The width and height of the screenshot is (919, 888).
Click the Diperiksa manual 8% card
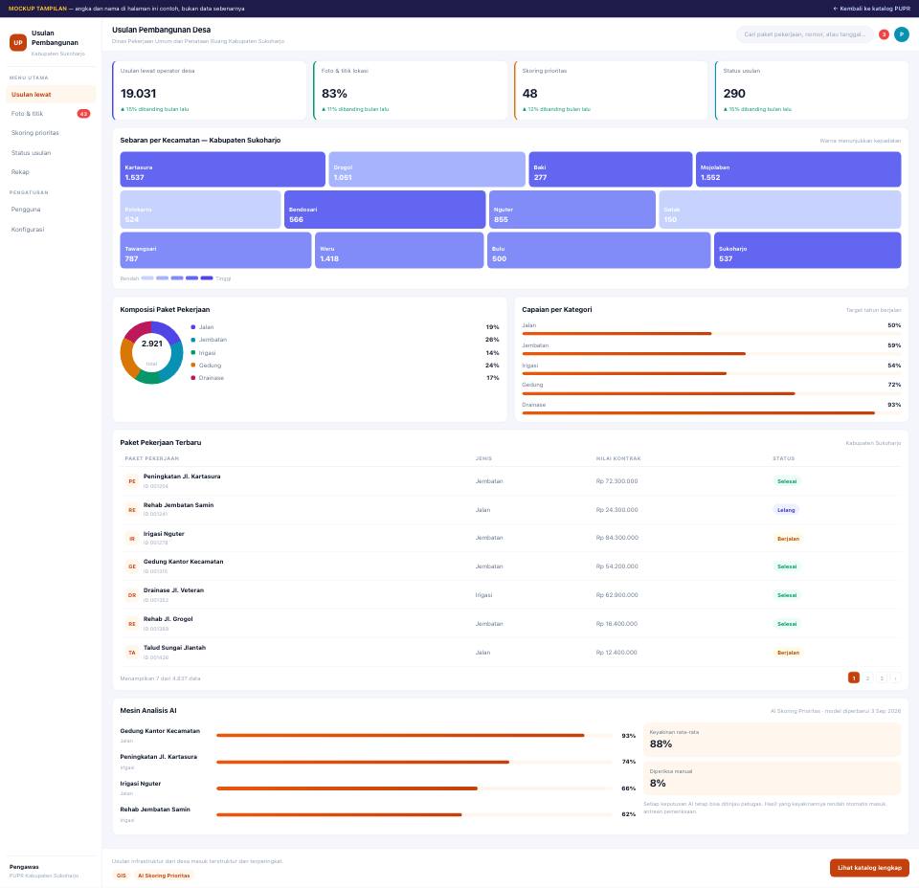click(x=772, y=779)
